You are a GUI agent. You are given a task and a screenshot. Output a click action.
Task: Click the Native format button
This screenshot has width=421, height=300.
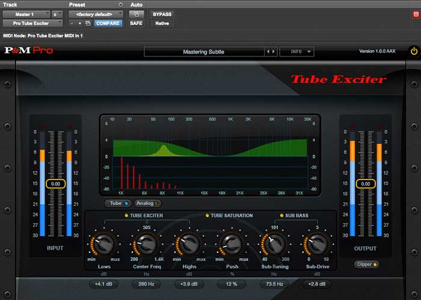tap(162, 23)
